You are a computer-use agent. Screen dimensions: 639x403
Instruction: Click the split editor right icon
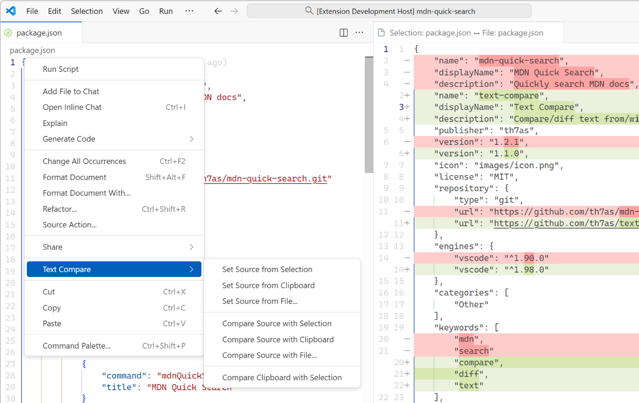pos(344,32)
